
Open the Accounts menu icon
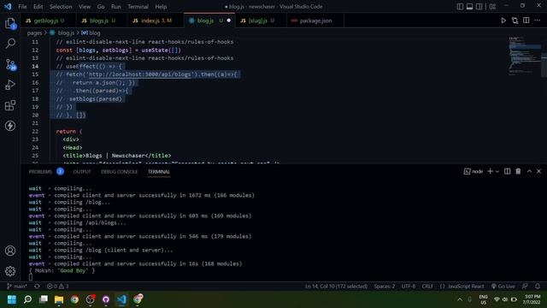10,251
